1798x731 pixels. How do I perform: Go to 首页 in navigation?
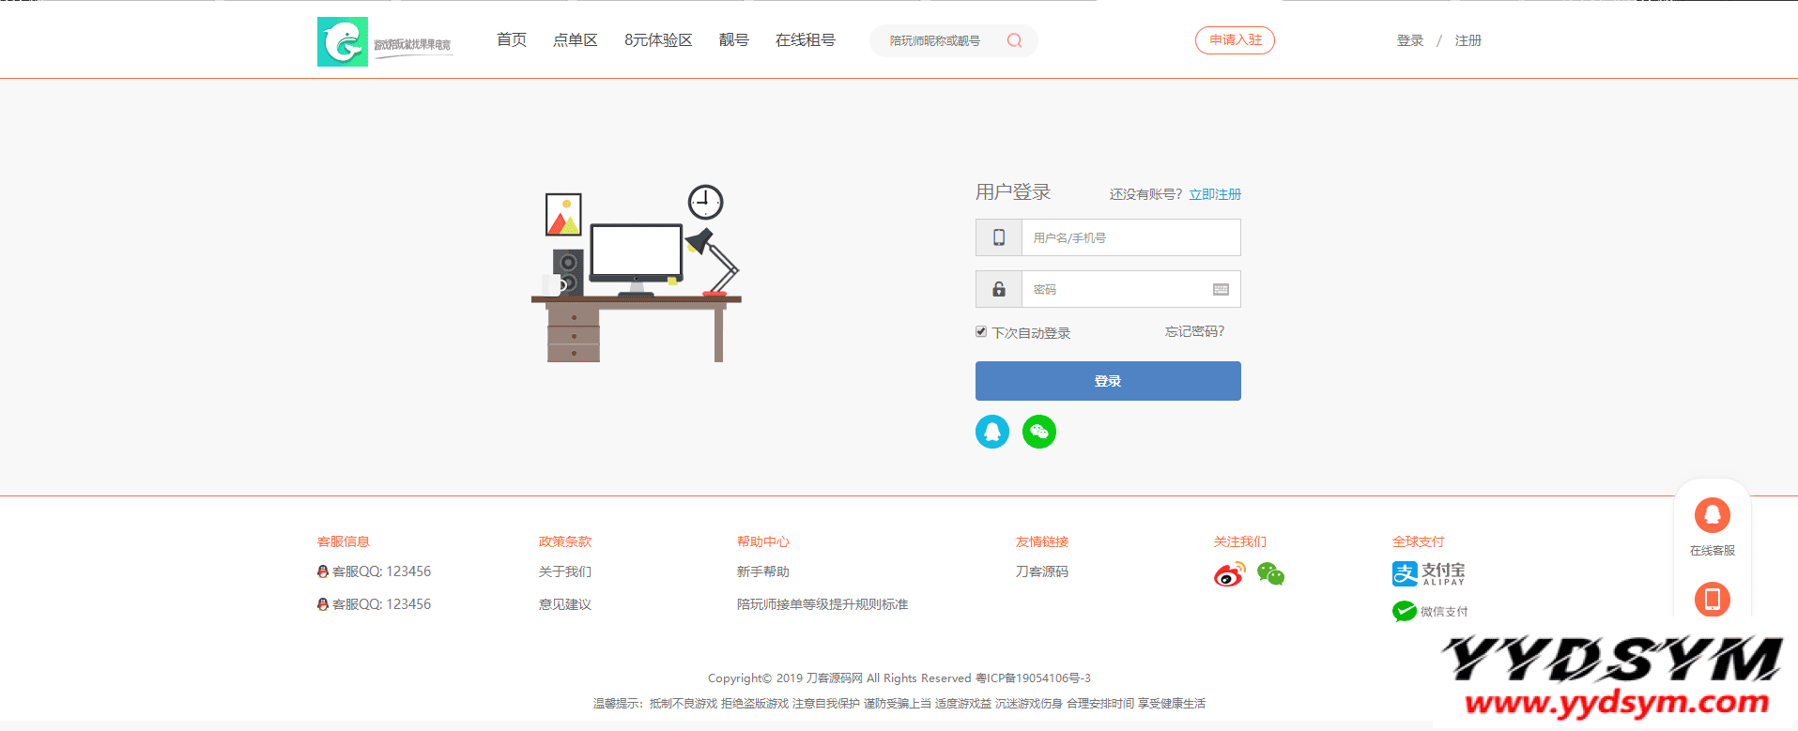[512, 40]
